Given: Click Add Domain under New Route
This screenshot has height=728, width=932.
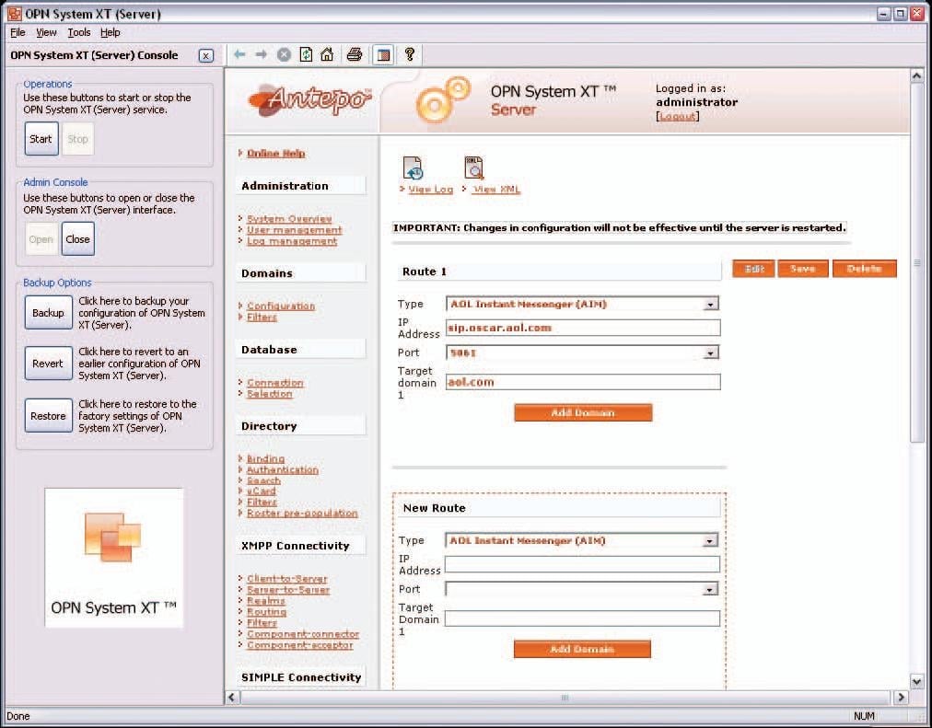Looking at the screenshot, I should pyautogui.click(x=582, y=649).
